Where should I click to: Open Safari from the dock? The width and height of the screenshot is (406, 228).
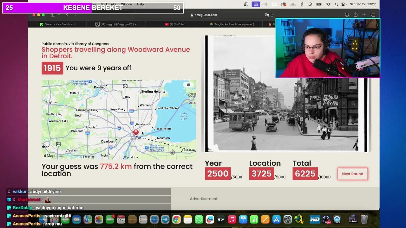coord(154,219)
